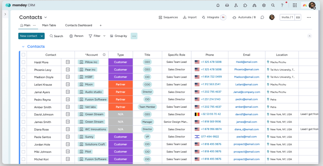This screenshot has height=166, width=323.
Task: Select the Haidi More row checkbox
Action: click(23, 62)
